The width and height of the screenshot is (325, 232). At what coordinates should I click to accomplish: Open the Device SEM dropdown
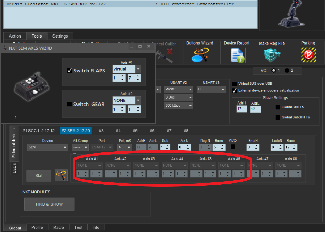48,147
